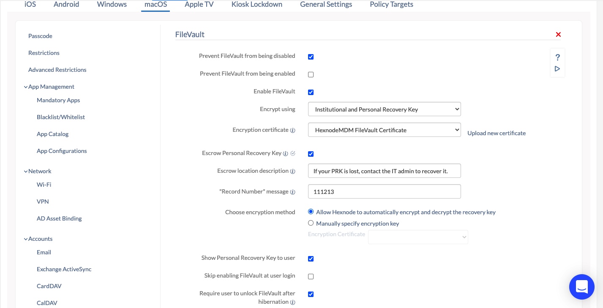Viewport: 603px width, 308px height.
Task: Show info for Record Number message
Action: click(292, 192)
